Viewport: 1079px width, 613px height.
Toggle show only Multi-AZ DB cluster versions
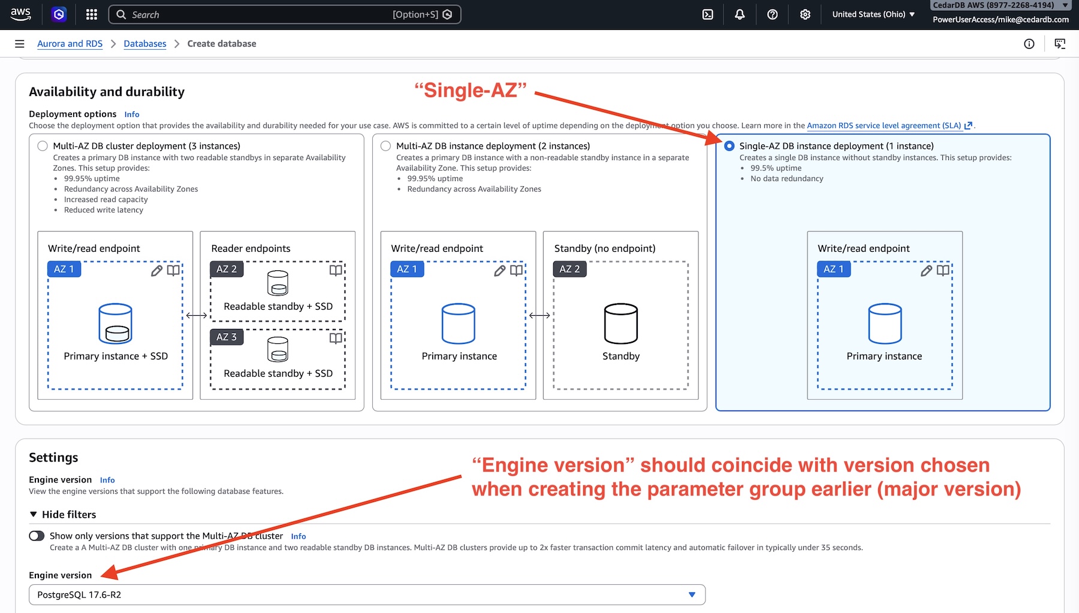[37, 536]
